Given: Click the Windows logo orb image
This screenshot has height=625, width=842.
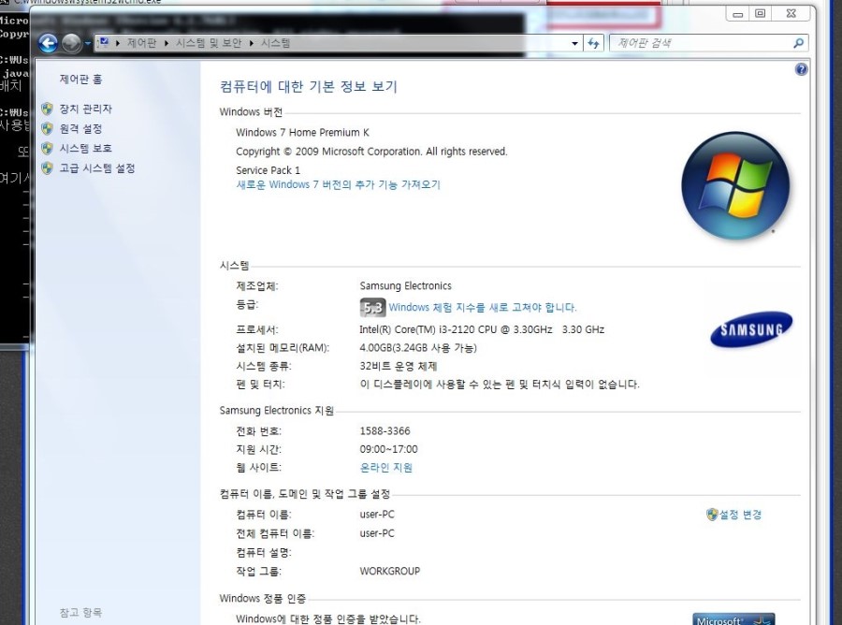Looking at the screenshot, I should 735,185.
